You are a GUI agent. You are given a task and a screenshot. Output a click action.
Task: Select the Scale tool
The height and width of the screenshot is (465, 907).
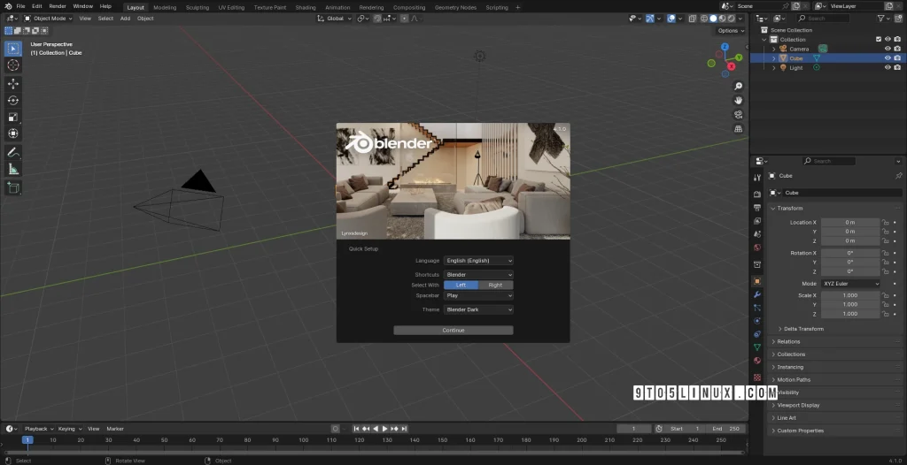pos(13,117)
